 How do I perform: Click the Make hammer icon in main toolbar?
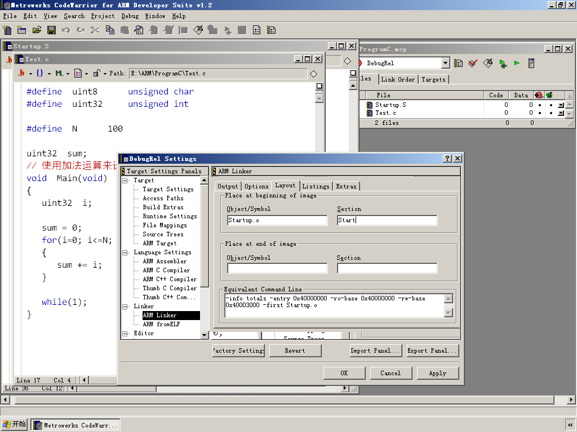pos(198,30)
